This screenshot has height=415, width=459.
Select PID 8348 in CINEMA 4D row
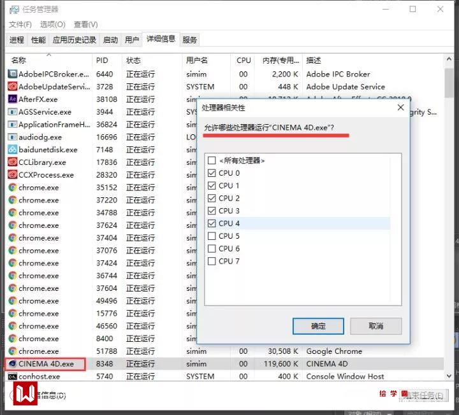click(x=105, y=364)
